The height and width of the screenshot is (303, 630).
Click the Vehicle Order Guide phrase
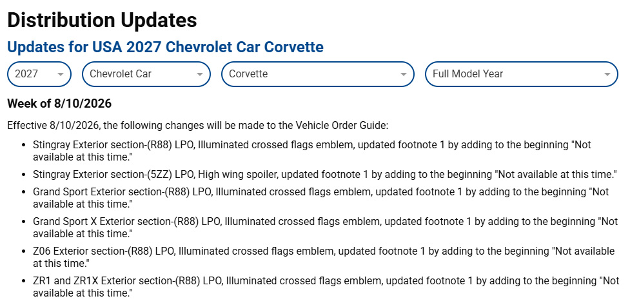pos(340,125)
